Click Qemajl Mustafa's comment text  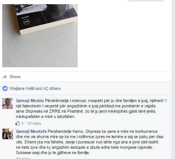tap(90, 142)
